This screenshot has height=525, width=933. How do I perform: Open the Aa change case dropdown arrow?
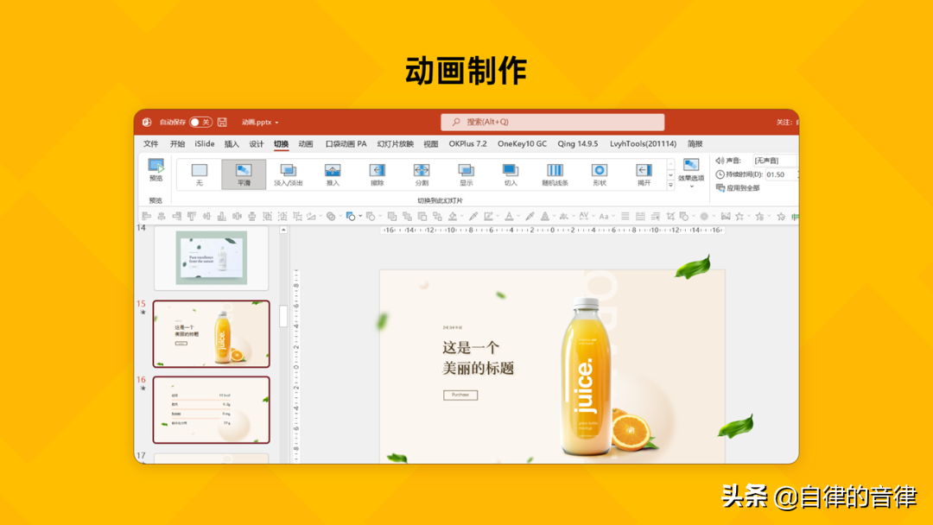coord(612,217)
